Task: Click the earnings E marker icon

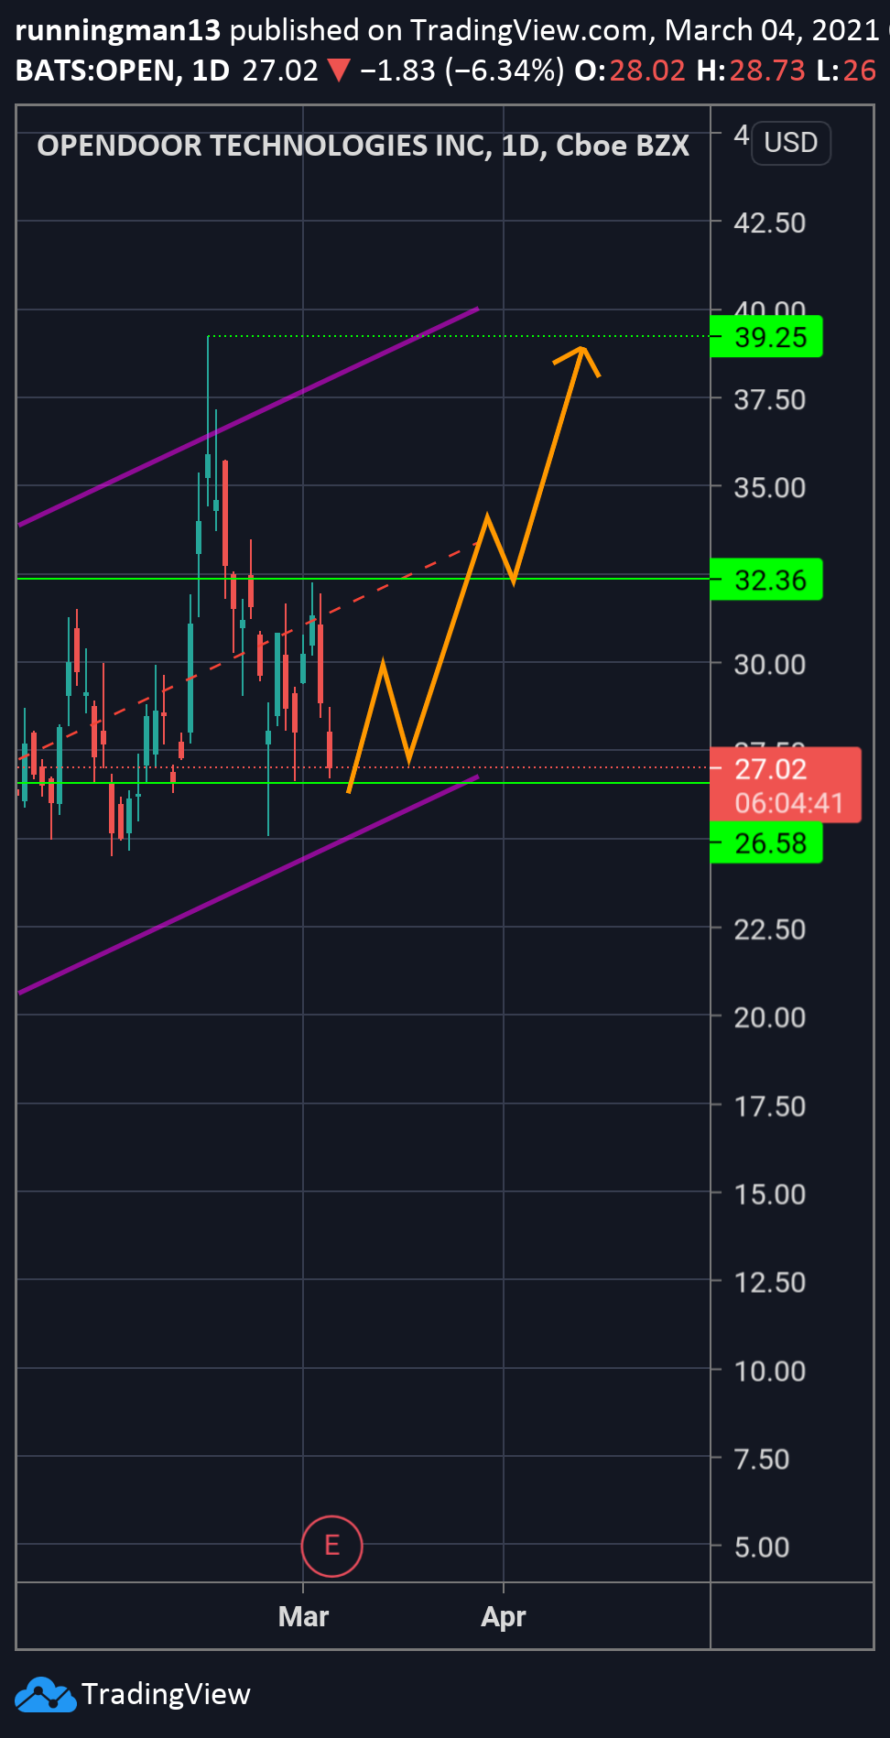Action: pos(331,1546)
